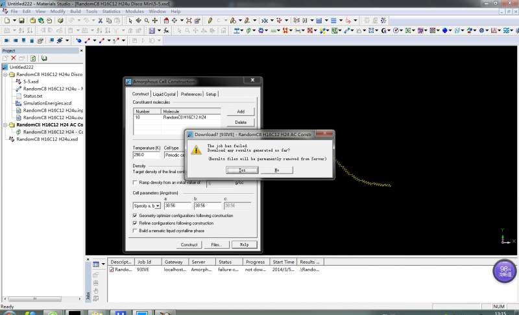This screenshot has width=519, height=315.
Task: Click the Project panel horizontal scrollbar thumb
Action: pyautogui.click(x=35, y=299)
